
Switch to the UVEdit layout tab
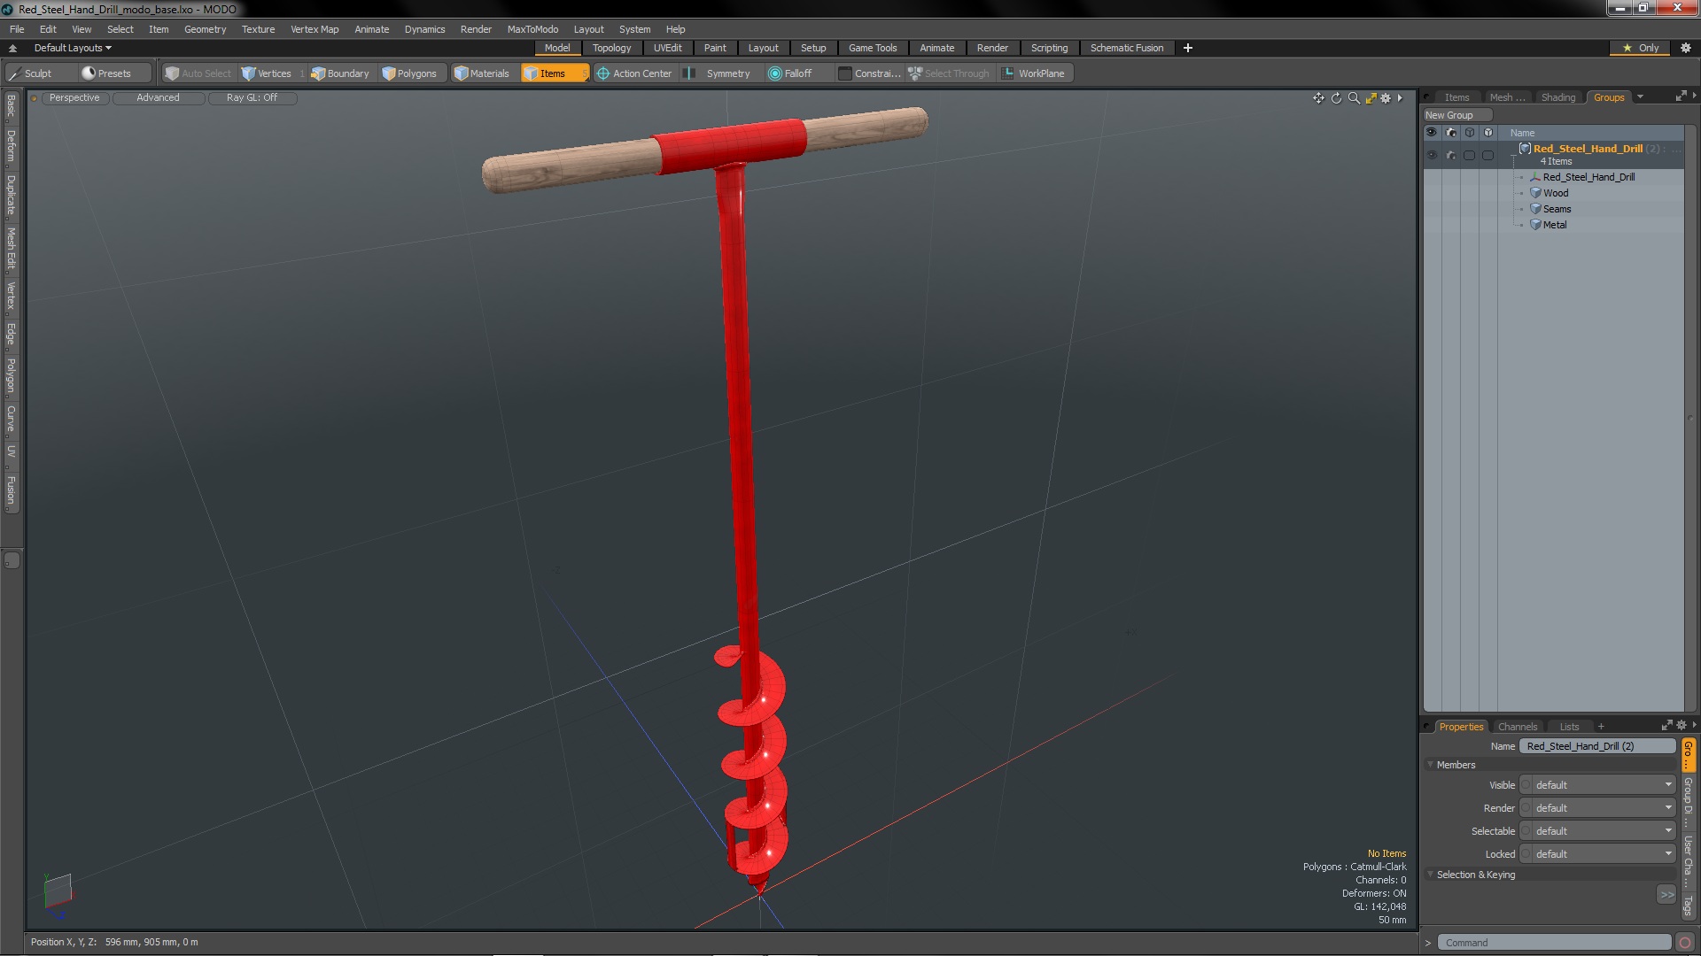coord(667,48)
